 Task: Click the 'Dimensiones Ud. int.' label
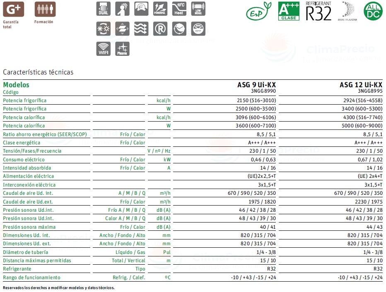(27, 235)
